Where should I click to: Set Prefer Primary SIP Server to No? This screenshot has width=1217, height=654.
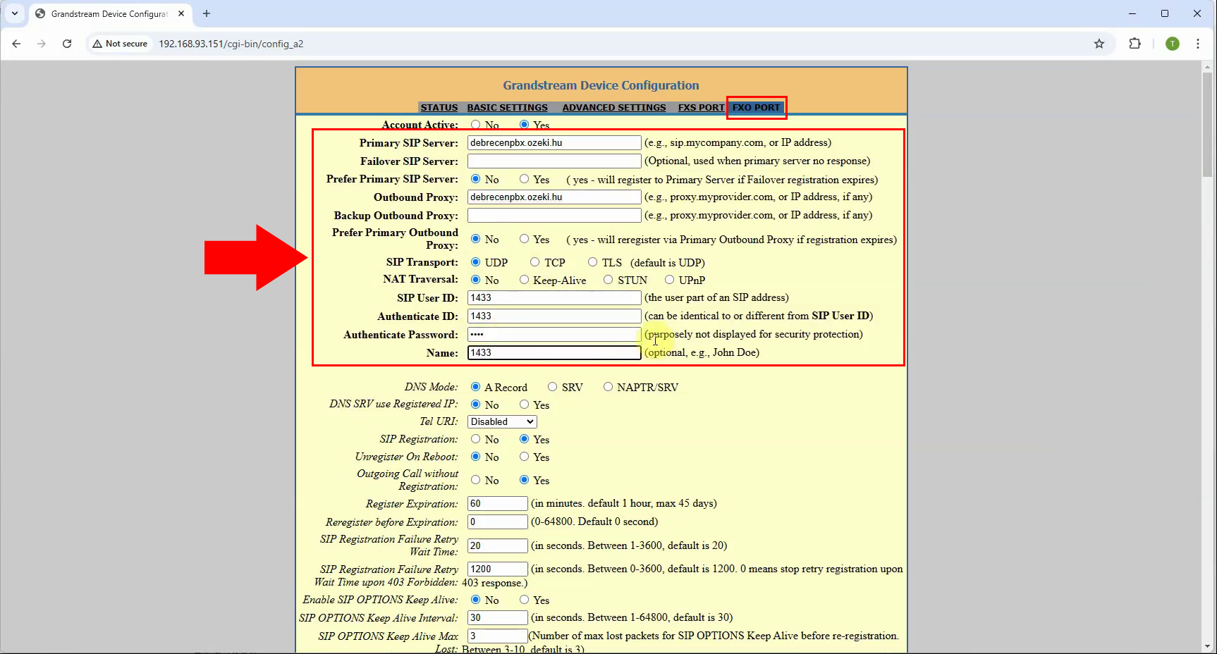(x=476, y=179)
